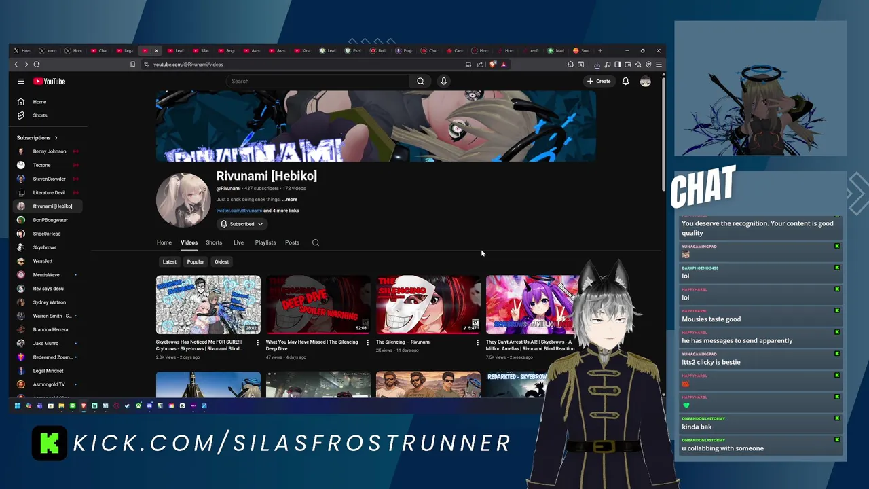The width and height of the screenshot is (869, 489).
Task: Open Skyebrows subscription in sidebar
Action: click(x=48, y=247)
